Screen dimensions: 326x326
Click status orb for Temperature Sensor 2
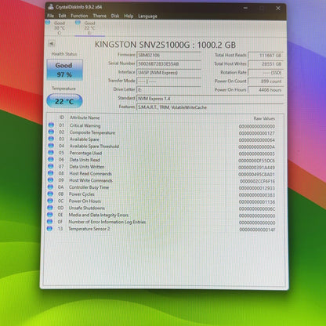pyautogui.click(x=49, y=229)
